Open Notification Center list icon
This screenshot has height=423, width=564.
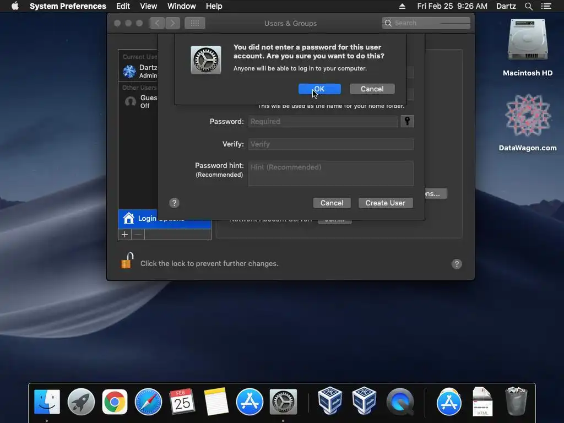(546, 6)
